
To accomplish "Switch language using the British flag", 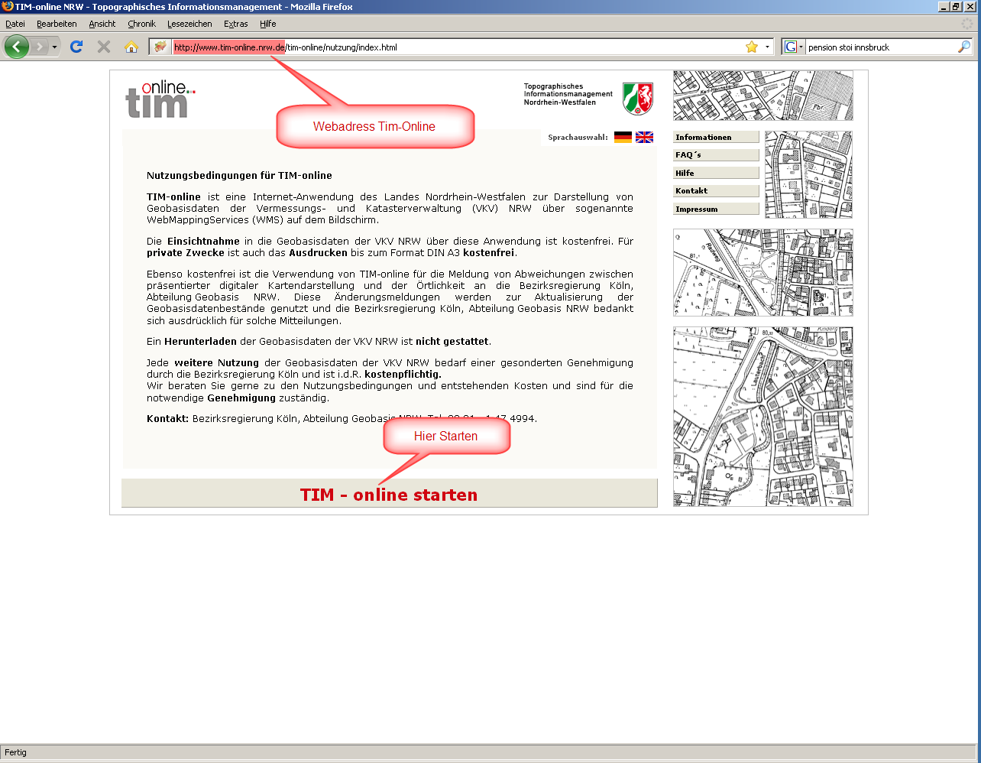I will tap(644, 138).
